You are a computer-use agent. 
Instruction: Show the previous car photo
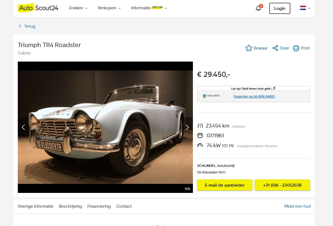coord(23,127)
